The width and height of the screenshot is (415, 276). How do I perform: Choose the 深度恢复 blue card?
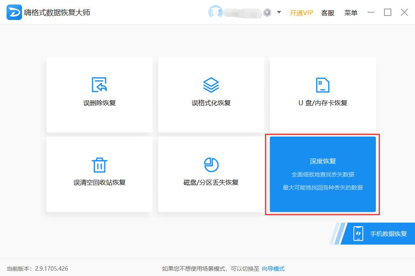coord(322,174)
